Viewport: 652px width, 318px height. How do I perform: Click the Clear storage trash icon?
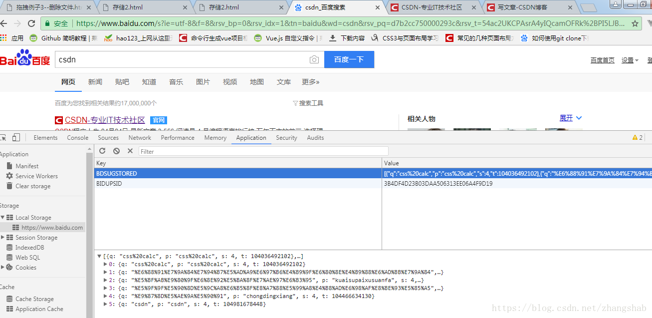click(x=9, y=186)
